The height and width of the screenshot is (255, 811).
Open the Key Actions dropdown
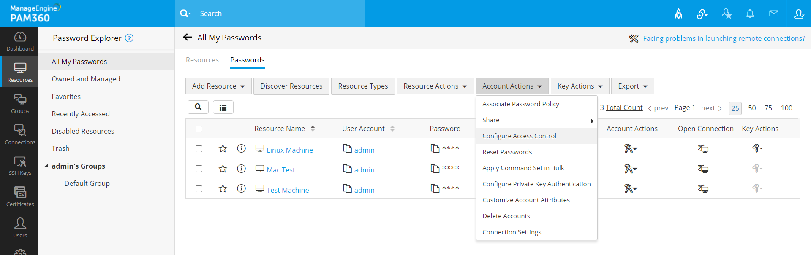pyautogui.click(x=580, y=86)
